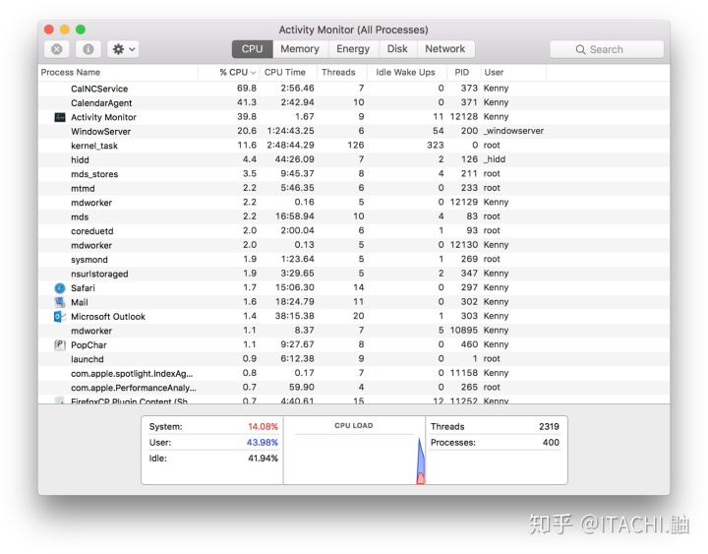The height and width of the screenshot is (554, 708).
Task: Click CPU time value 2:48:44.29
Action: [x=290, y=145]
